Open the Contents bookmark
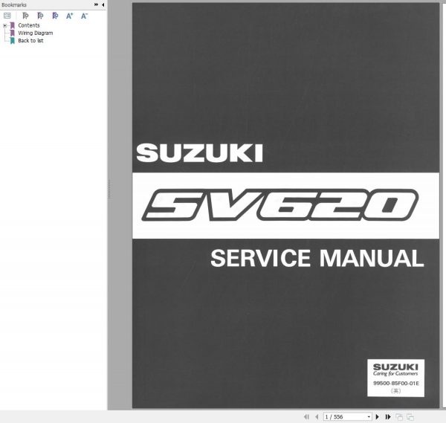Image resolution: width=446 pixels, height=423 pixels. coord(29,25)
